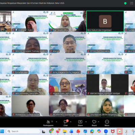This screenshot has width=135, height=135.
Task: Expand the caret next to Share
Action: coord(86,122)
